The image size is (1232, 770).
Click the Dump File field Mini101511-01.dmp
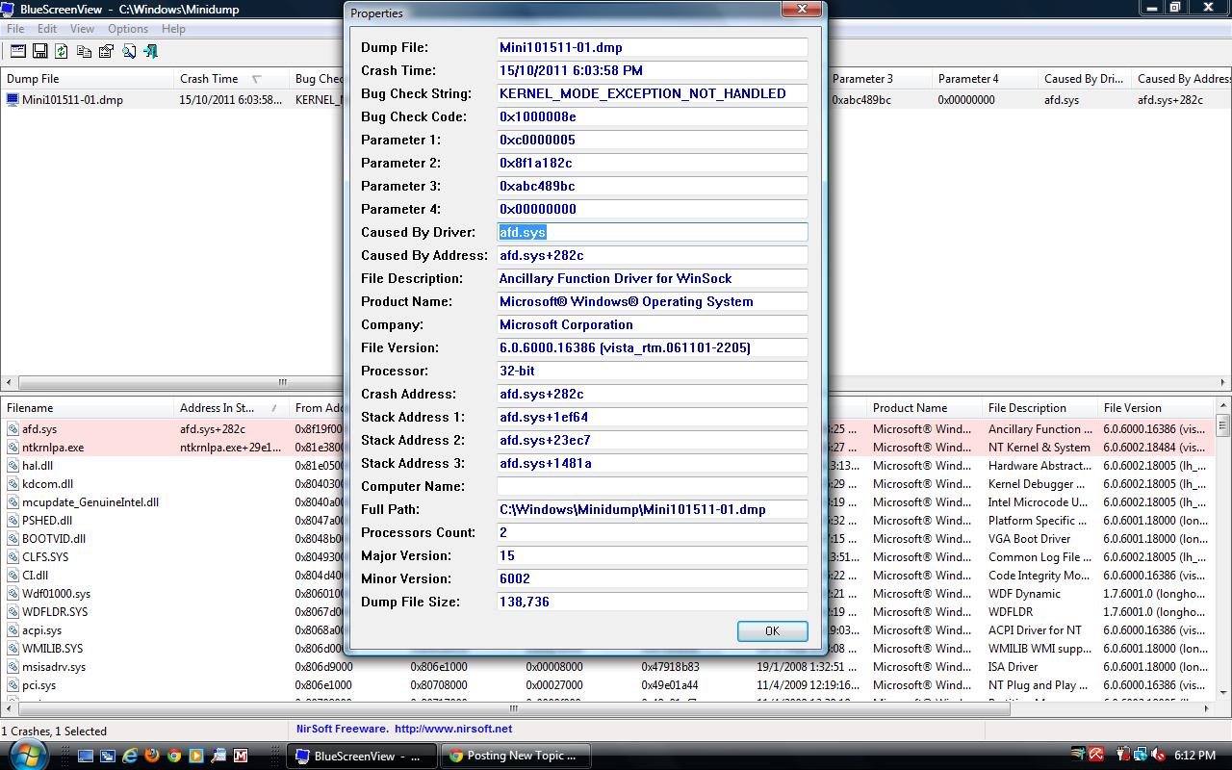click(x=652, y=47)
